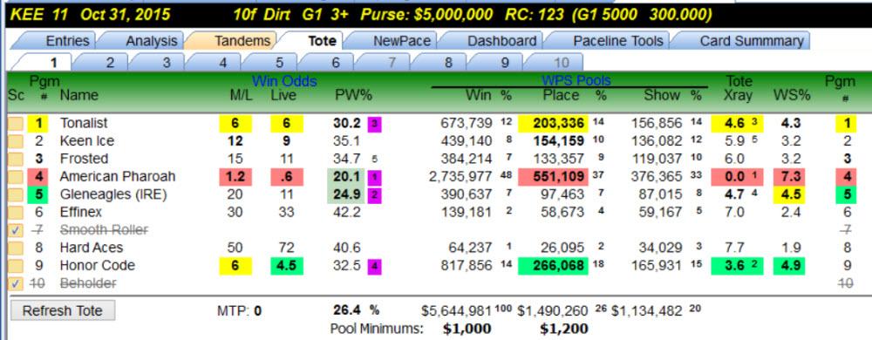Select race tab 10

pos(560,62)
